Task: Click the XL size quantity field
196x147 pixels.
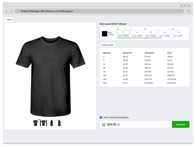Action: coord(177,32)
